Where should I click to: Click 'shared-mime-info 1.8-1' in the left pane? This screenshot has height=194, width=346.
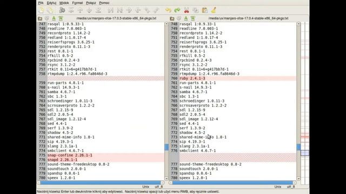point(71,137)
